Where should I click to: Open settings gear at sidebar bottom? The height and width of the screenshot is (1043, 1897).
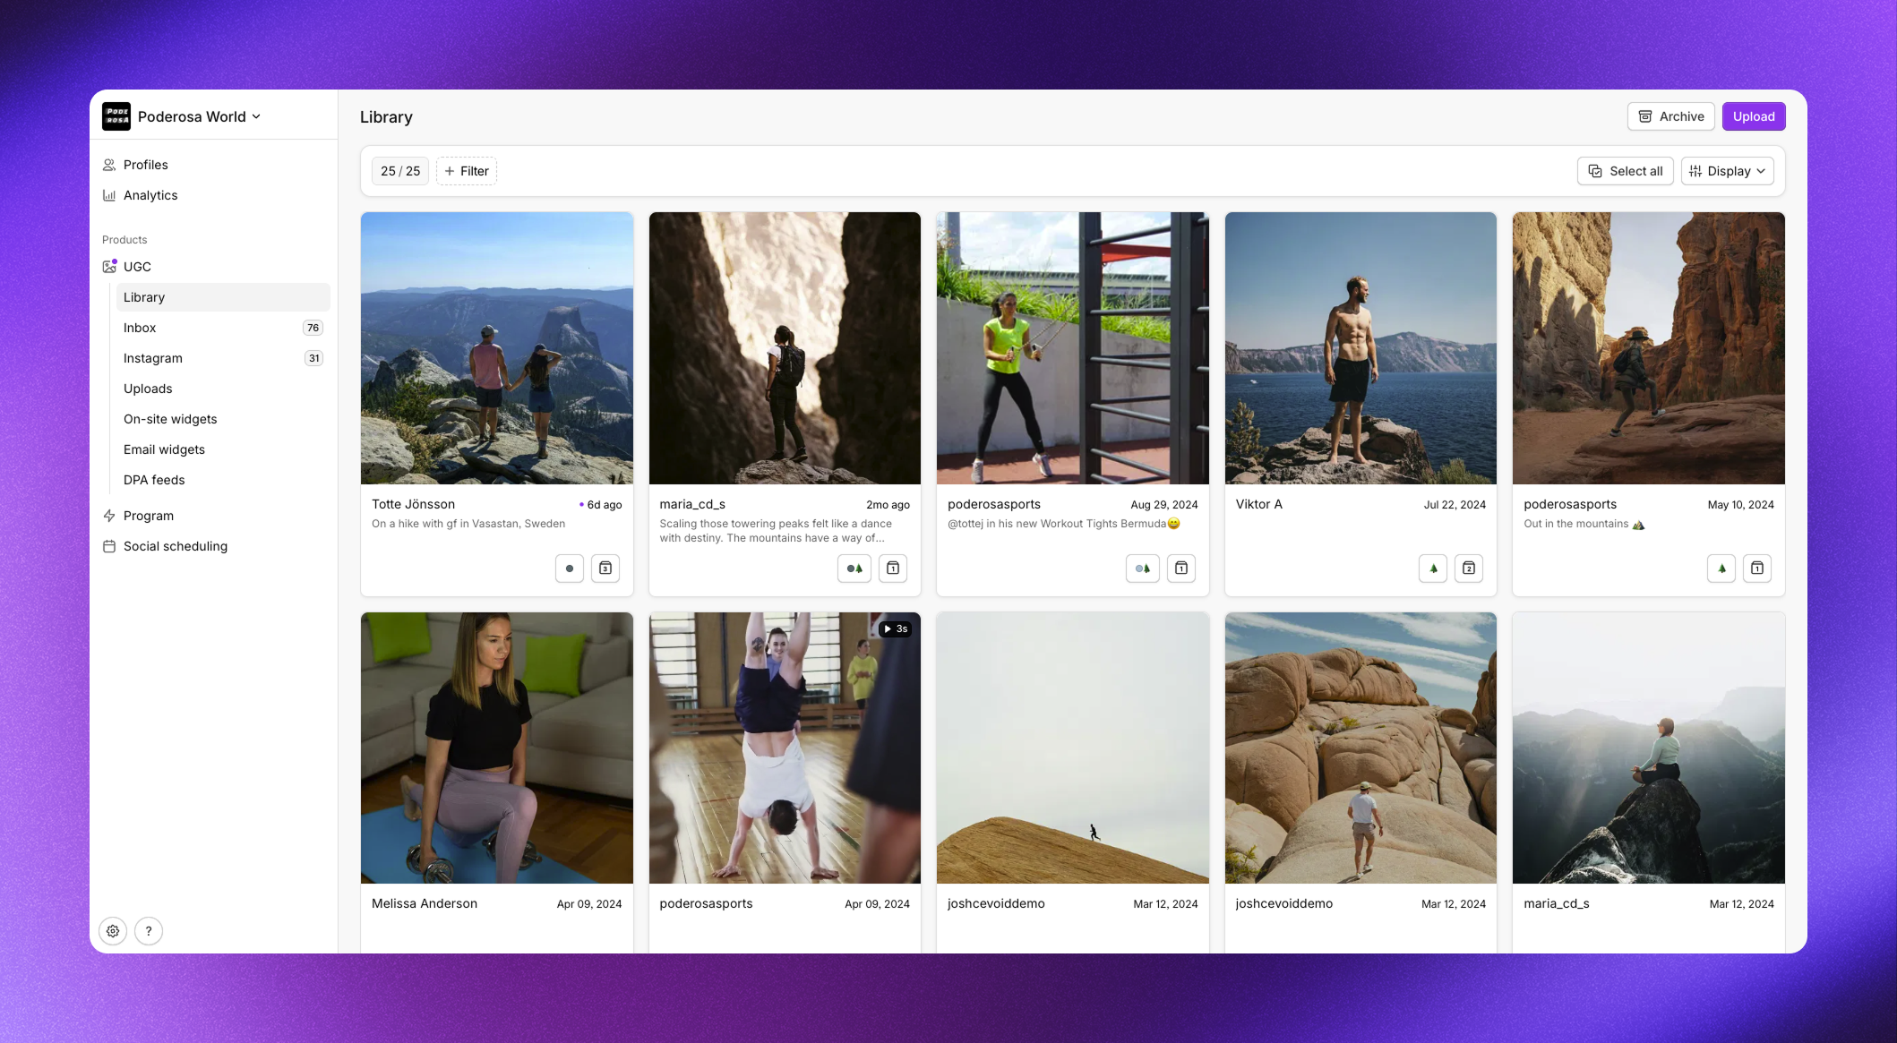(113, 931)
